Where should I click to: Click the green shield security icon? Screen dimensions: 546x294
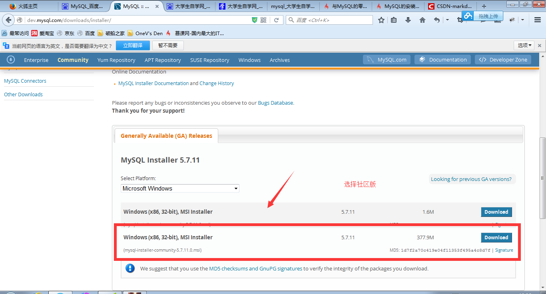click(255, 20)
